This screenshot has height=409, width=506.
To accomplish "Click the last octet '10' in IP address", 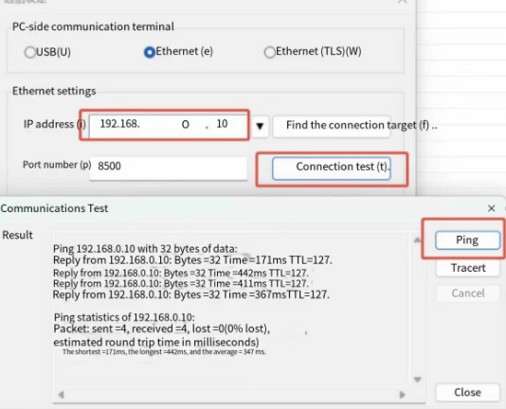I will [x=222, y=124].
